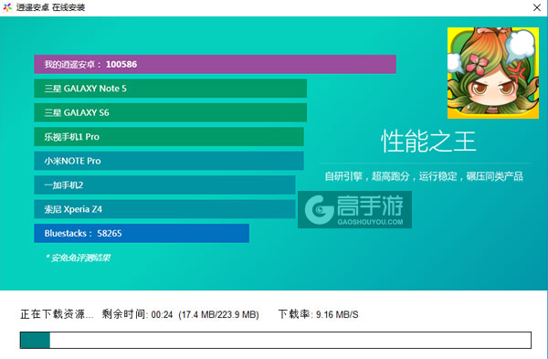Click the game character icon thumbnail

click(x=493, y=73)
